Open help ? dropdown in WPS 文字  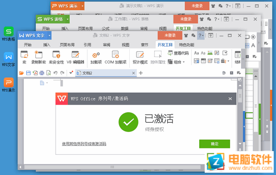[x=201, y=35]
